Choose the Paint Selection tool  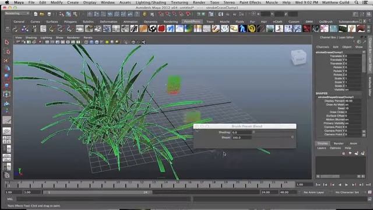coord(7,60)
